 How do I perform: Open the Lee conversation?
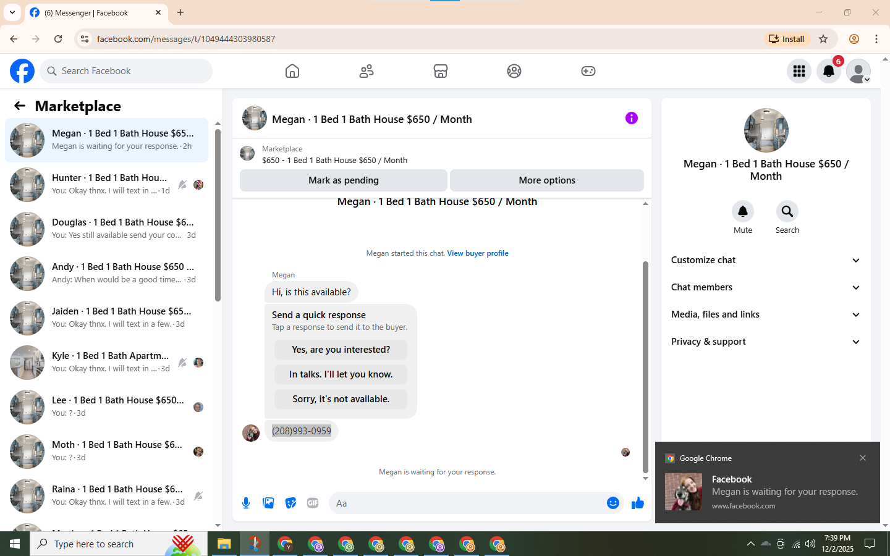pos(106,407)
